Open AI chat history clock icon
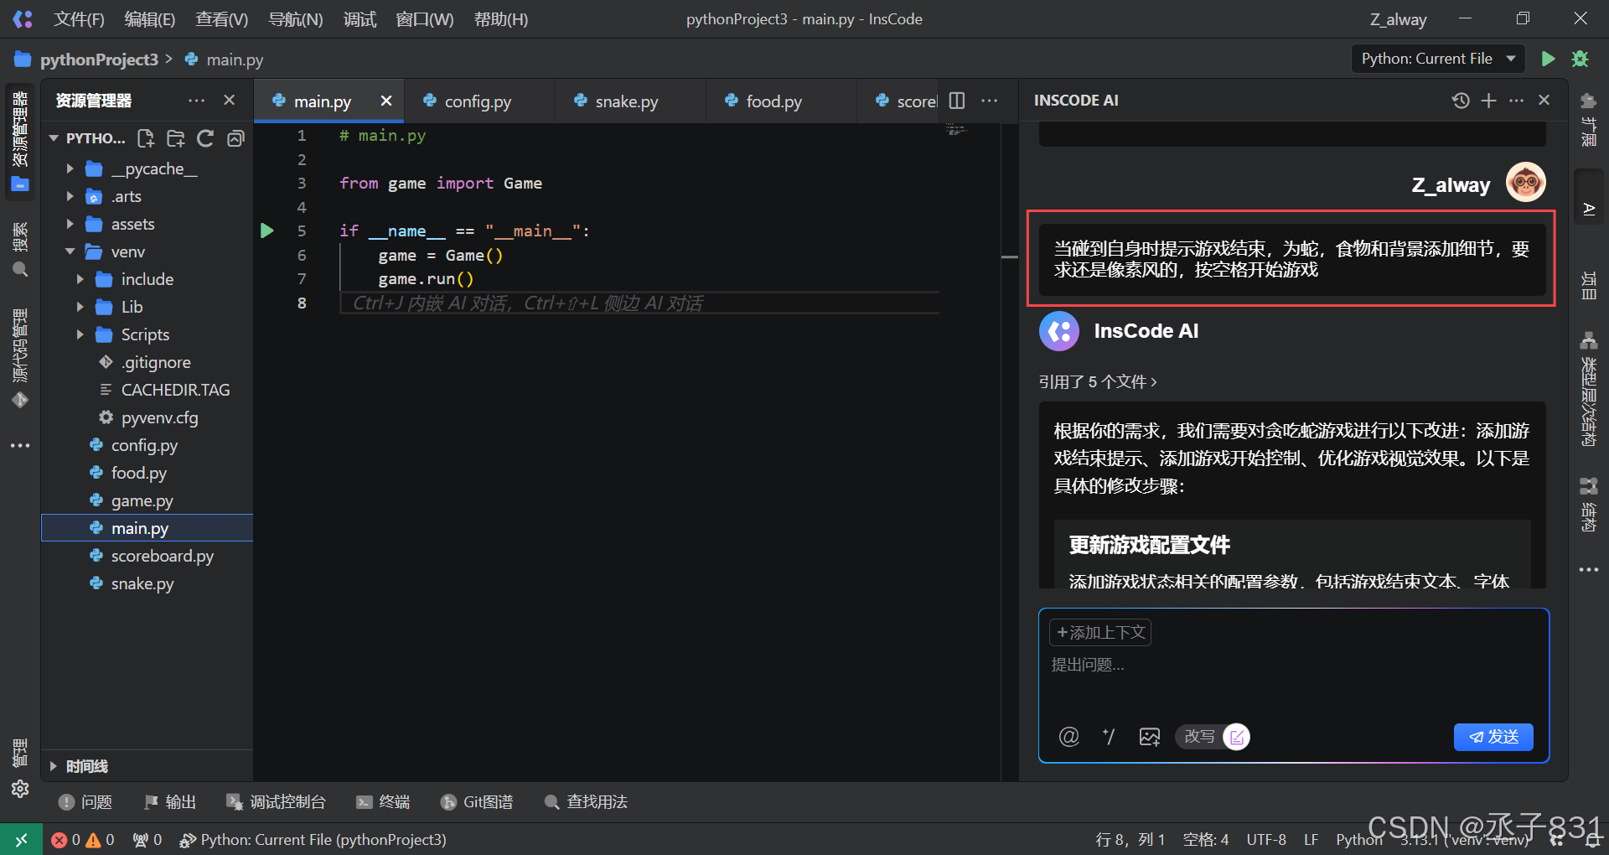The image size is (1609, 855). (1461, 101)
